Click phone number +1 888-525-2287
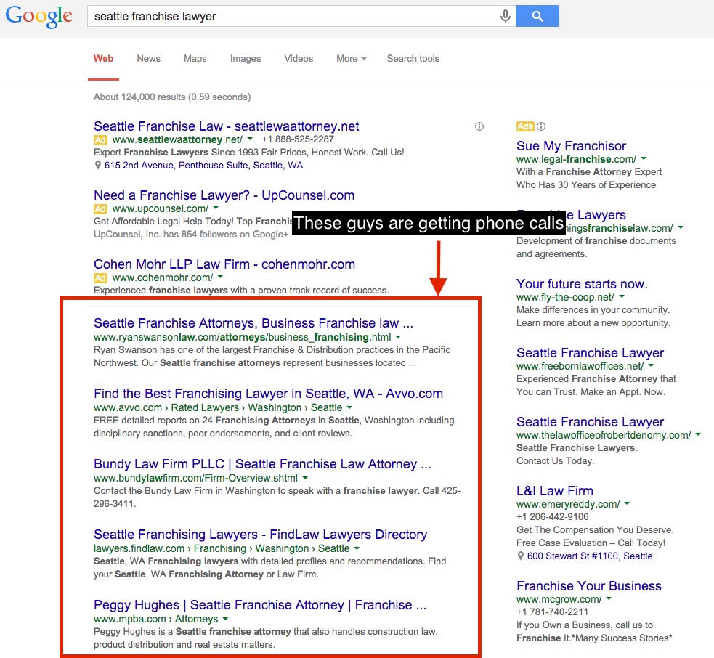Screen dimensions: 714x658 [298, 139]
